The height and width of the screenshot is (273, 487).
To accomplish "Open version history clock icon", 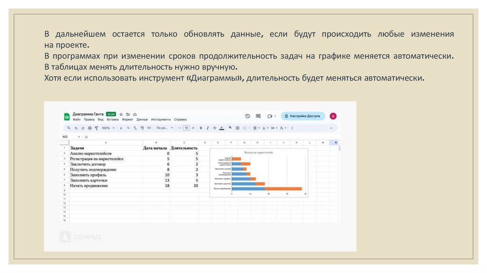I will click(247, 116).
